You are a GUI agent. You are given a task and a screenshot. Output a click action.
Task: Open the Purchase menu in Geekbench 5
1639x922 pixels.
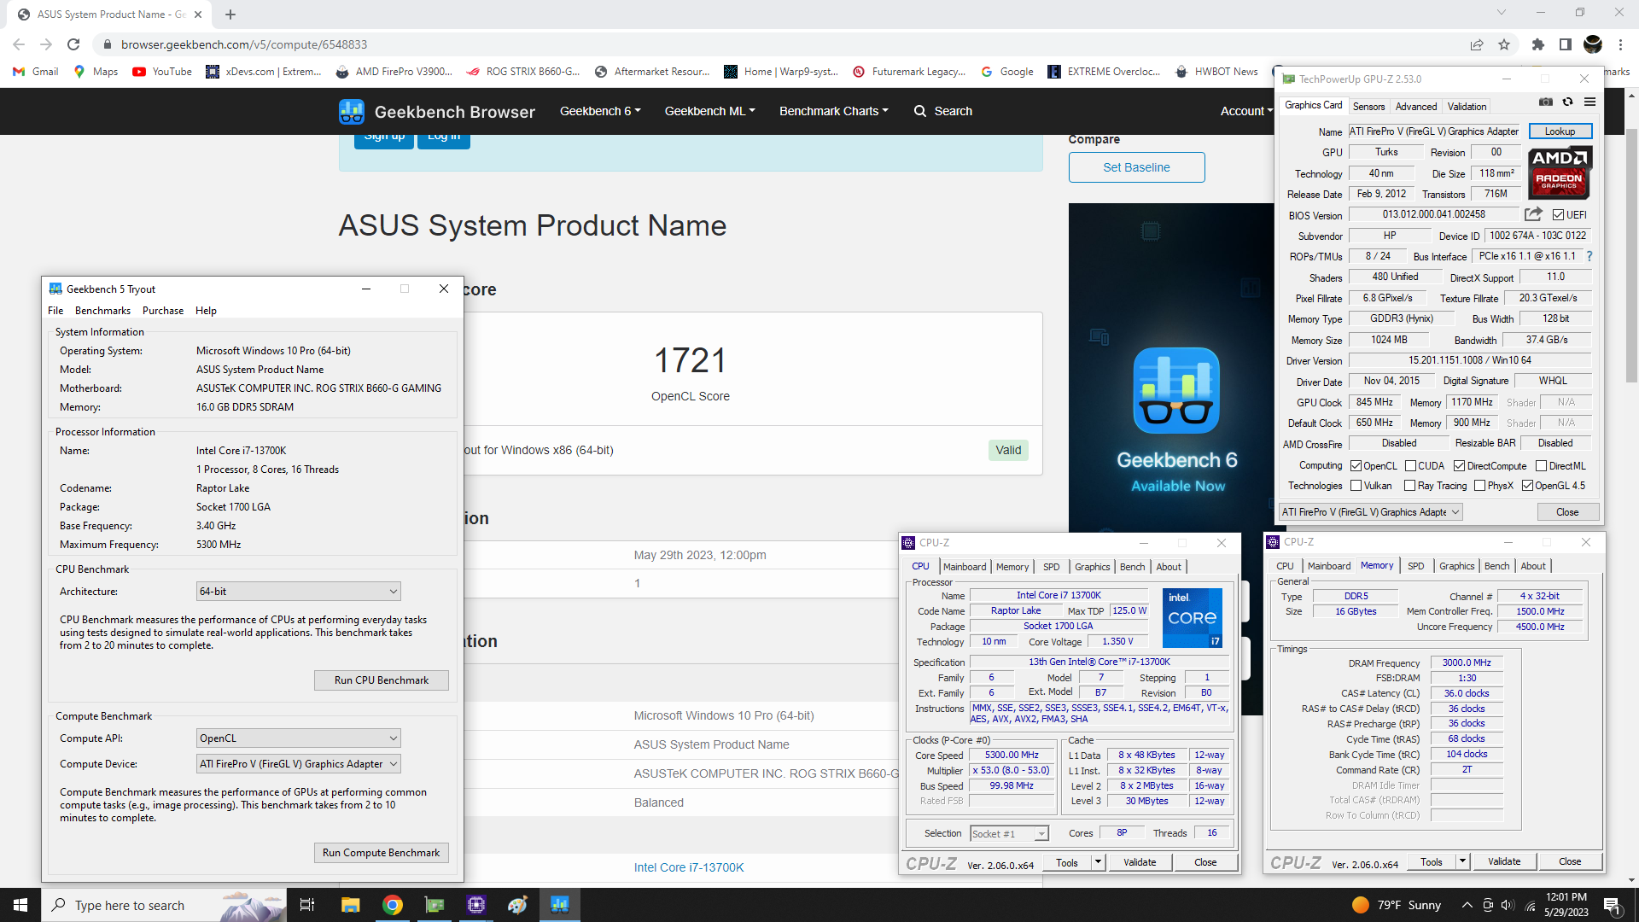click(162, 311)
